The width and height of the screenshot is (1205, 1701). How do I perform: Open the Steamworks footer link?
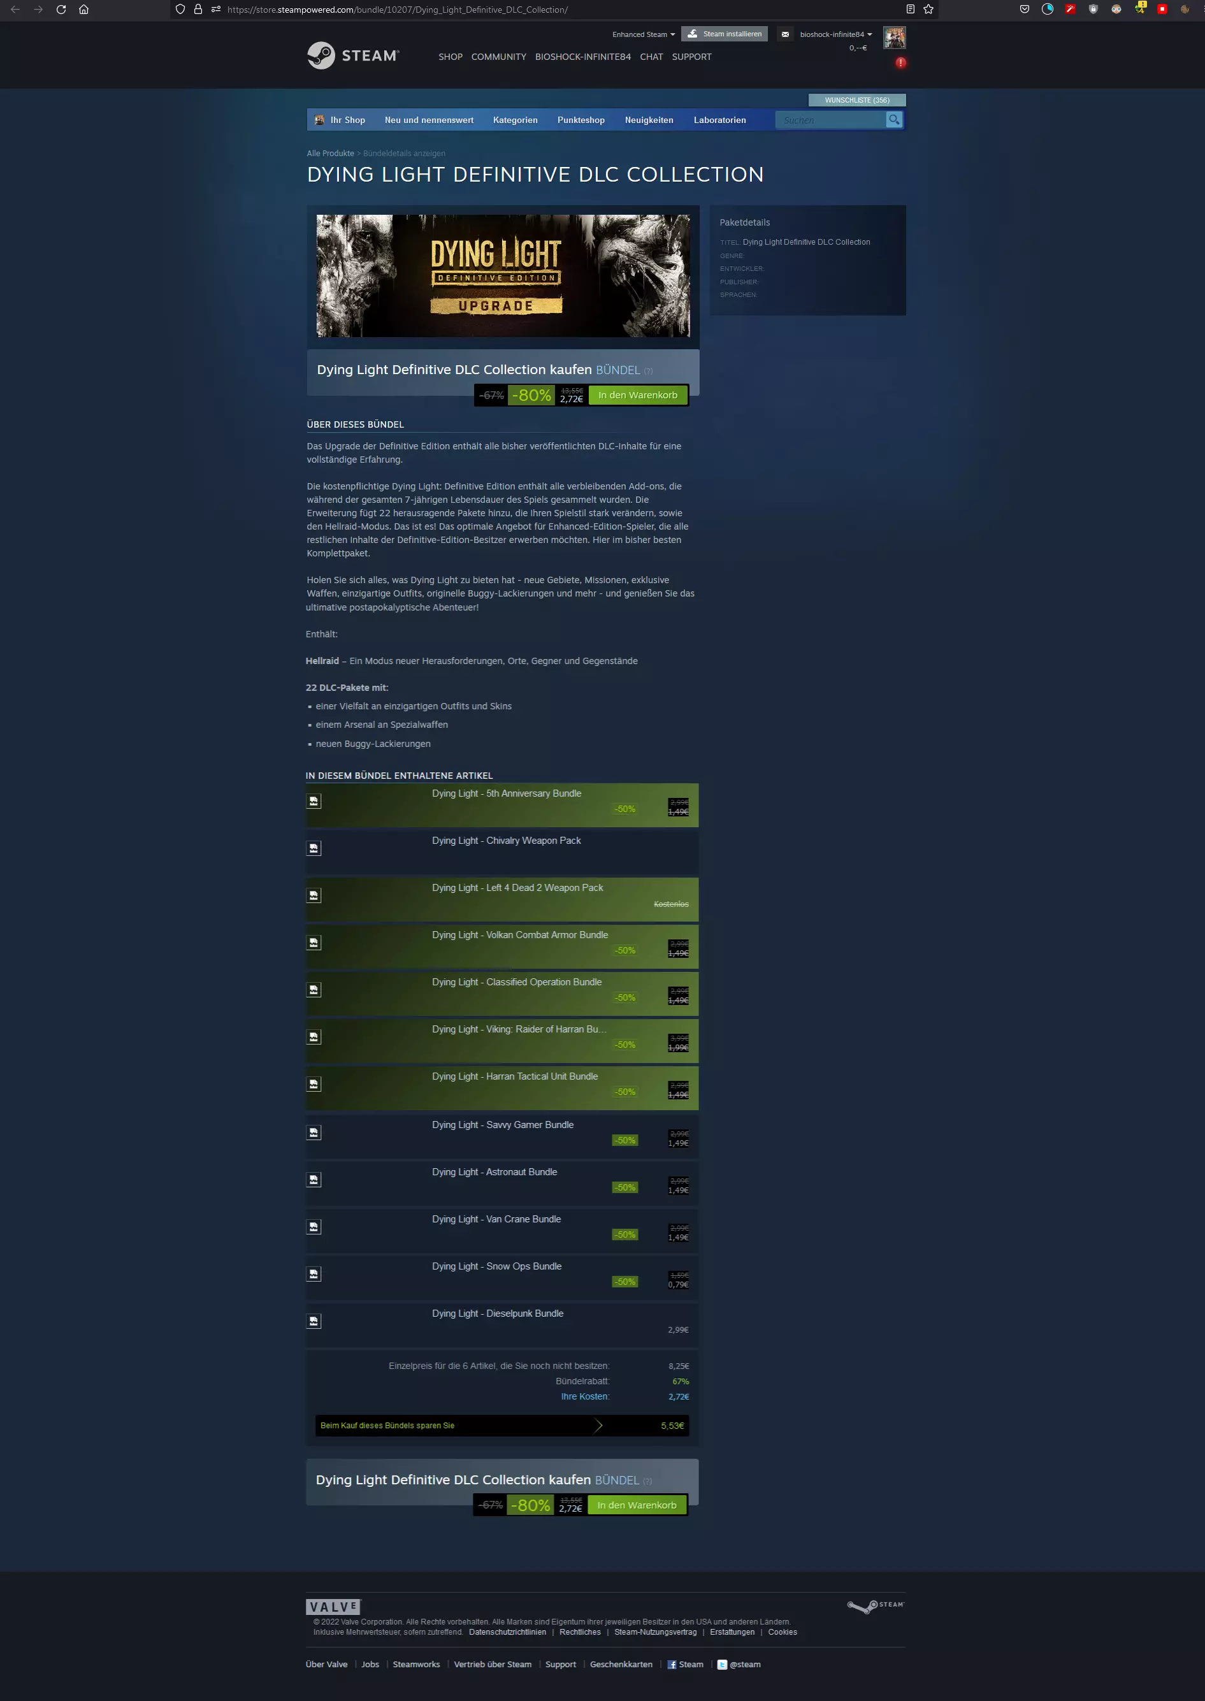(416, 1665)
